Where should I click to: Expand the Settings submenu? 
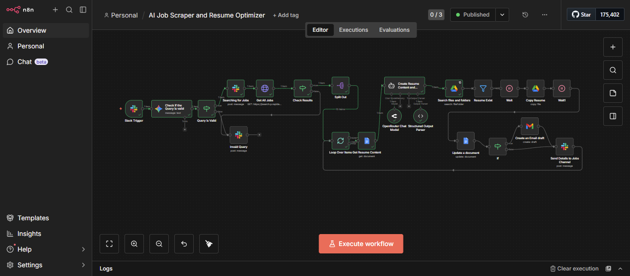click(x=83, y=265)
